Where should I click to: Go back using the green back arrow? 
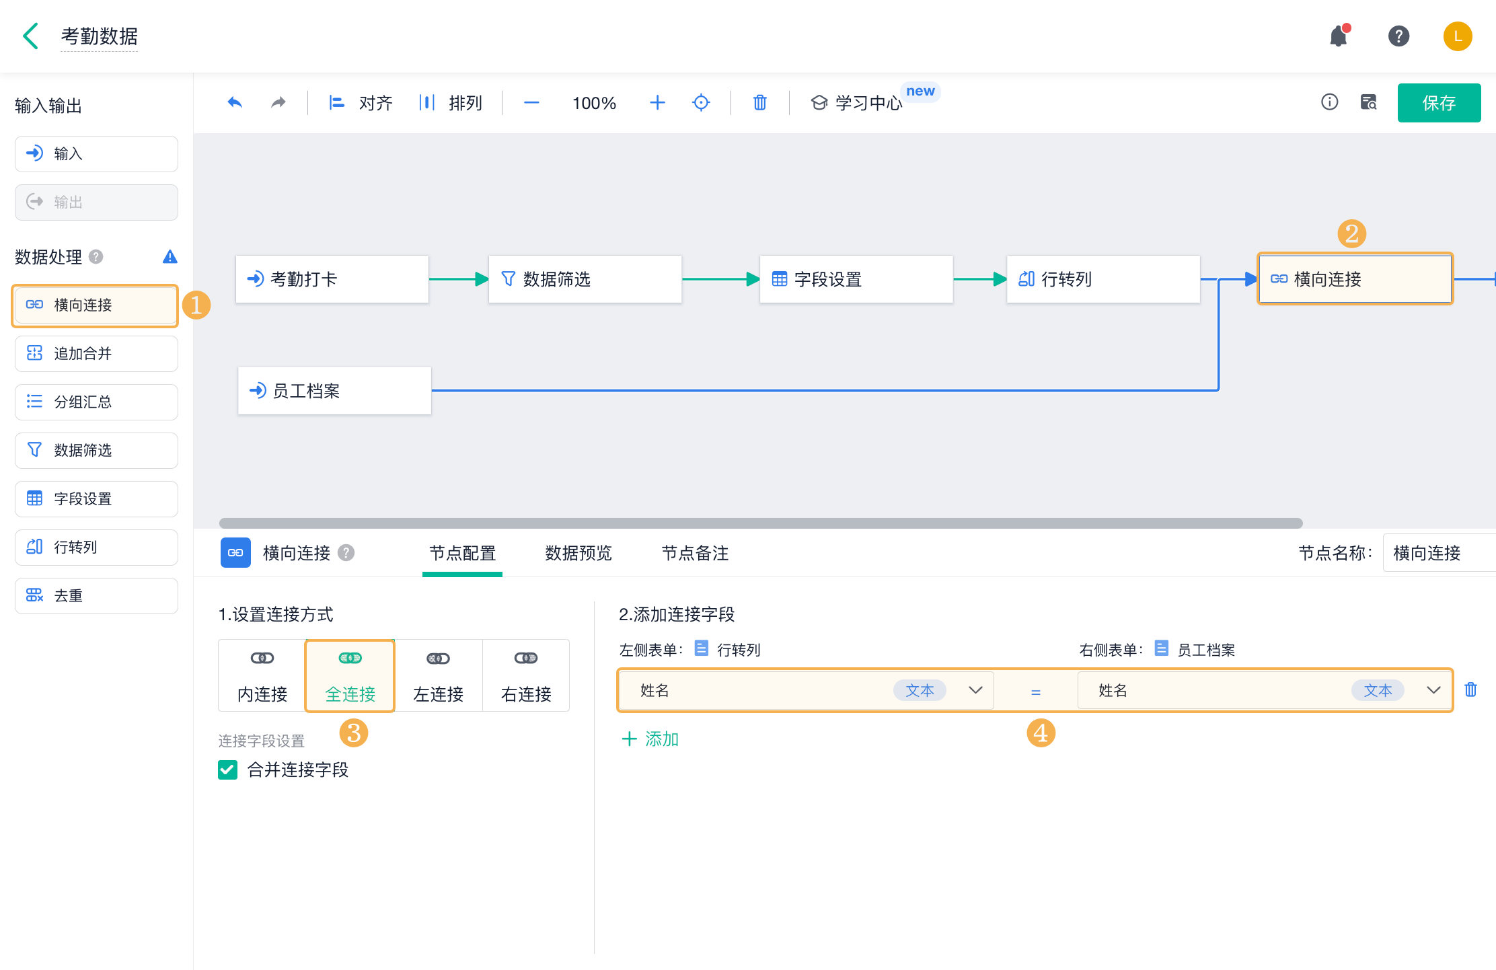point(31,36)
